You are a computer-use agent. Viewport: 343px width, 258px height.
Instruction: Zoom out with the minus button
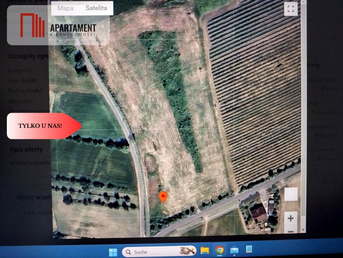[x=291, y=231]
